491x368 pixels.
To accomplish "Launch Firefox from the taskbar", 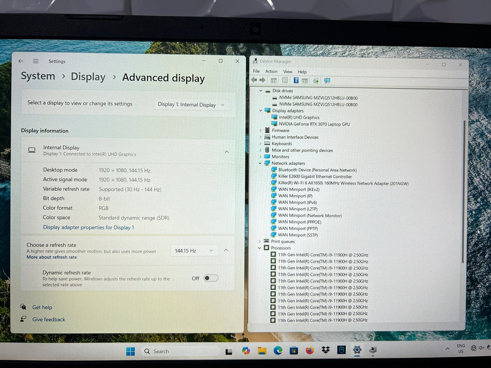I will click(310, 350).
